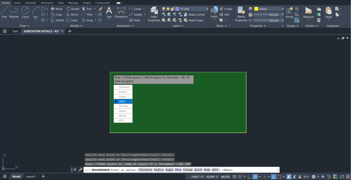Click the Move tool
The width and height of the screenshot is (351, 180).
point(56,9)
